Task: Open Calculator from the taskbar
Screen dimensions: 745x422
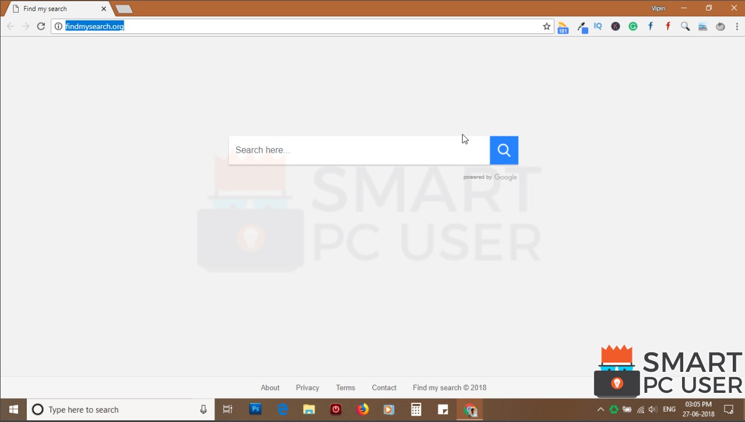Action: point(416,410)
